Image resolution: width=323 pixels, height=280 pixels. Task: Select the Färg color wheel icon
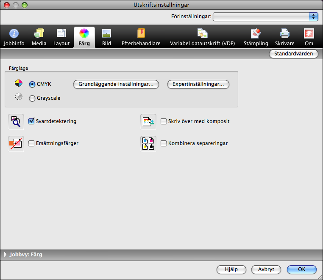pos(84,33)
